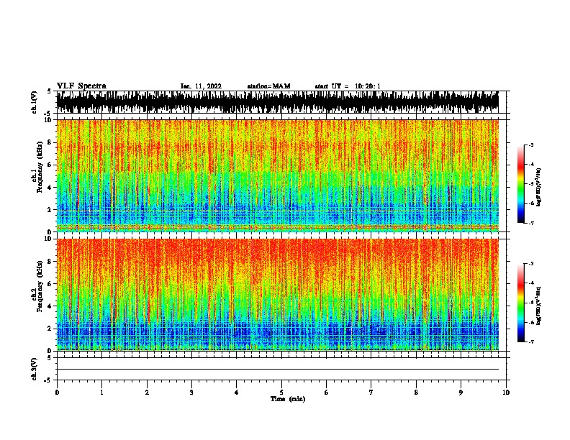
Task: Click the flat line in the ch.3(V) panel
Action: [278, 370]
